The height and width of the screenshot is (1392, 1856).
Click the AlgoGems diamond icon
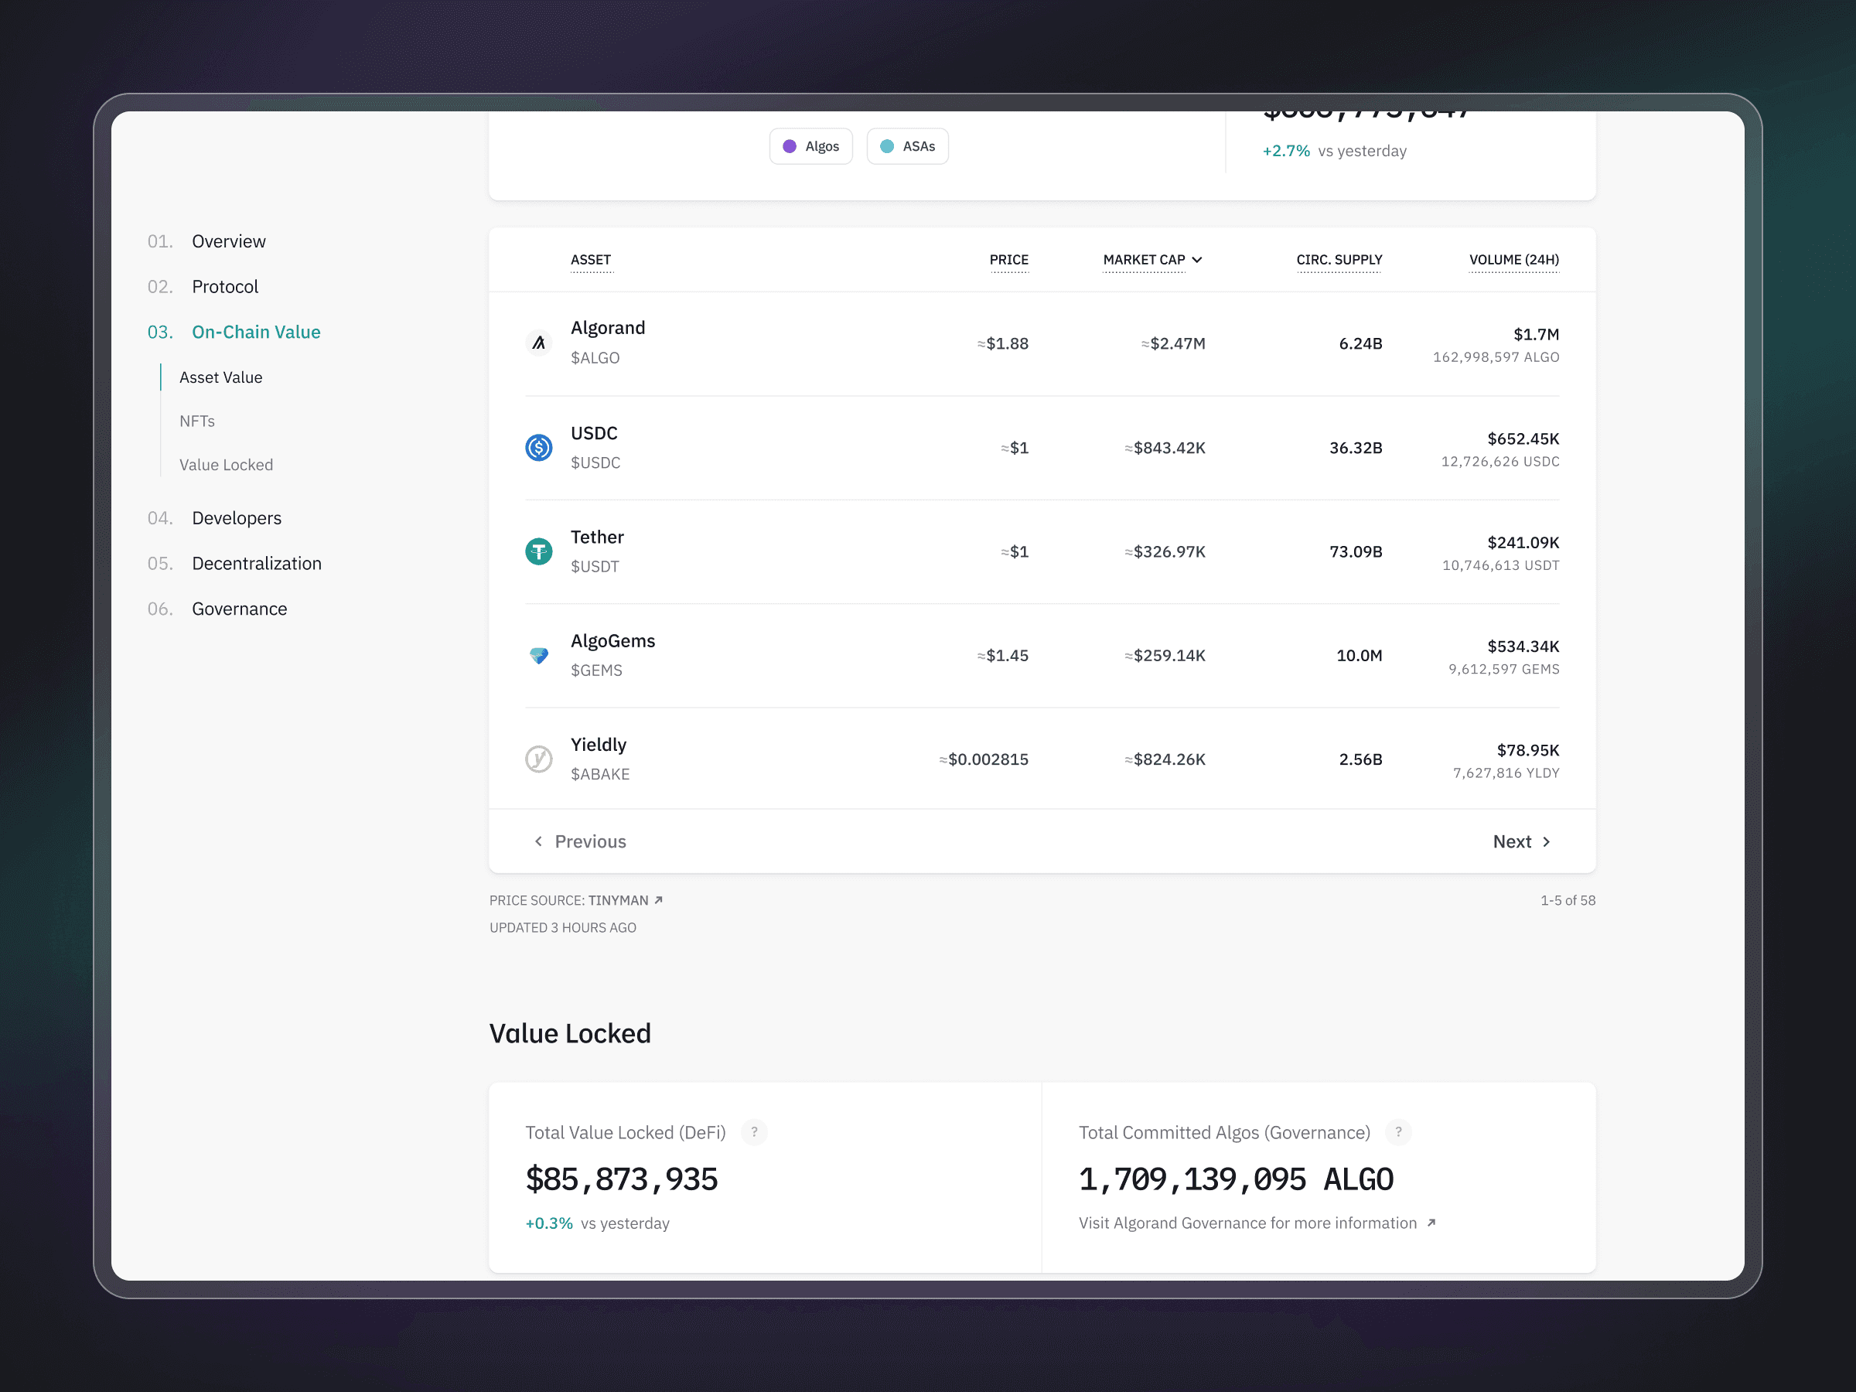[539, 655]
